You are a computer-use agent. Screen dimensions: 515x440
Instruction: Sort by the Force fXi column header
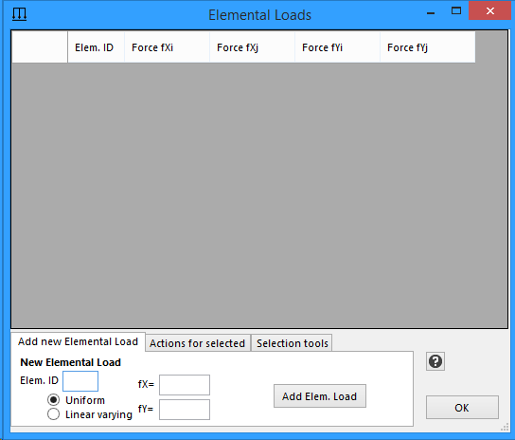click(x=168, y=47)
